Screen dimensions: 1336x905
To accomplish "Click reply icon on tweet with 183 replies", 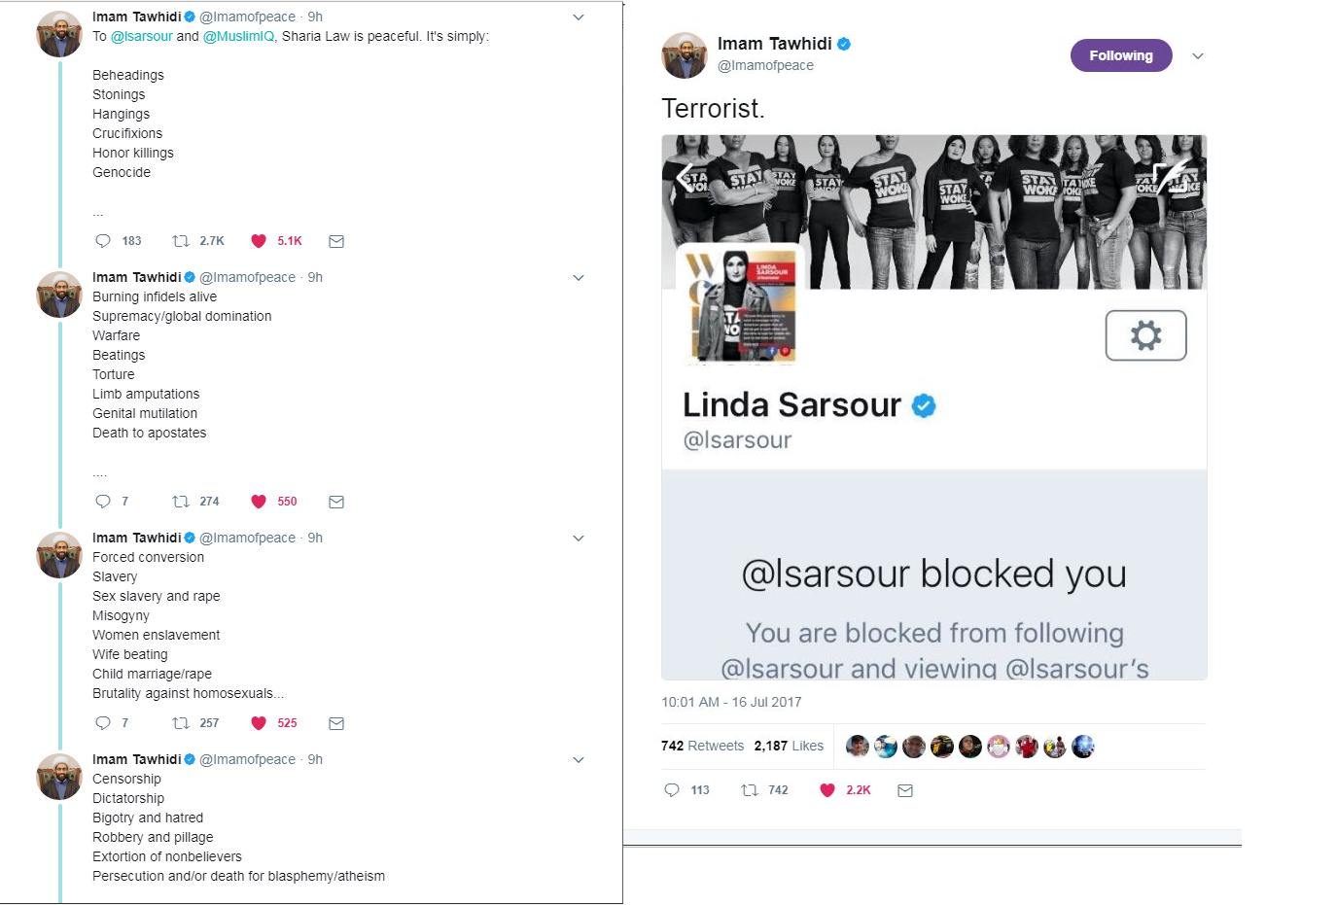I will 103,241.
